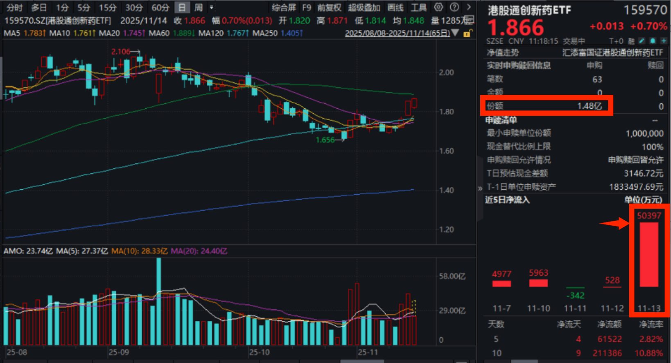Add ETF to watchlist with plus icon

(664, 41)
